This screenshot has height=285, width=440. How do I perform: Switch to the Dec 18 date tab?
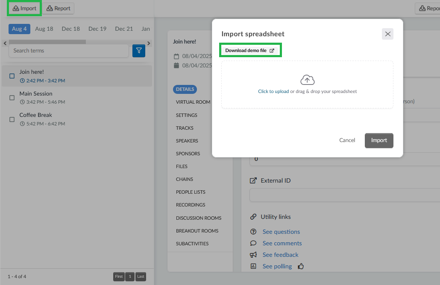tap(71, 29)
